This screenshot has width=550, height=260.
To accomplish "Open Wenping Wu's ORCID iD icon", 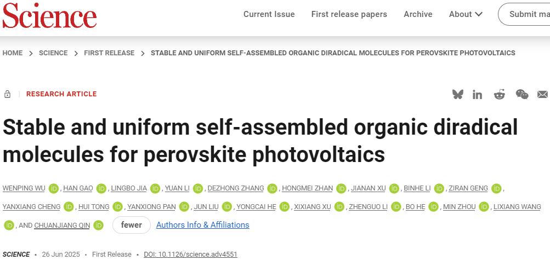I will coord(54,188).
